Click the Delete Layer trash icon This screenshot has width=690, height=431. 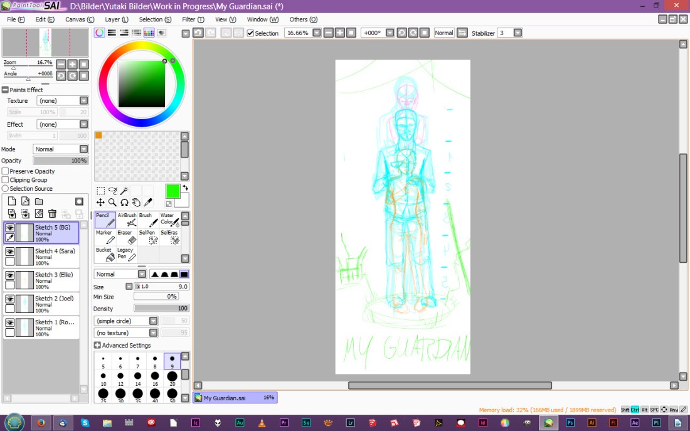52,214
